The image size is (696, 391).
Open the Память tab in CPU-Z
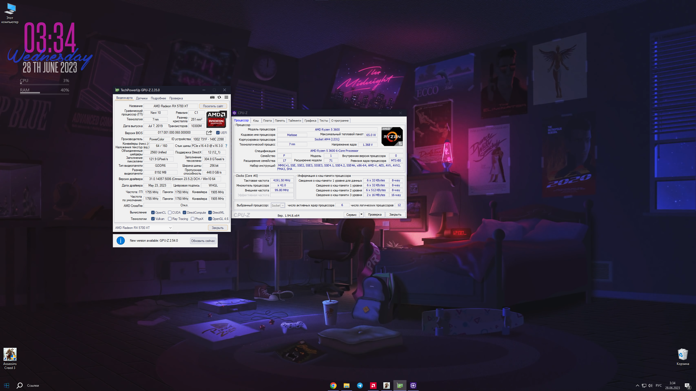pyautogui.click(x=280, y=121)
